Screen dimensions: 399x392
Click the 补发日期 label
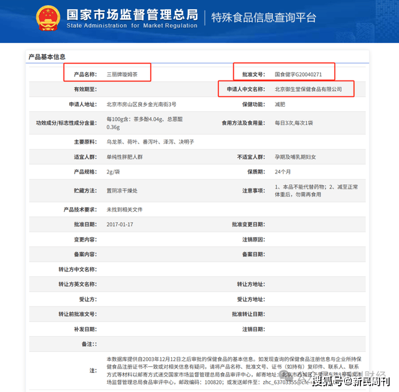85,329
